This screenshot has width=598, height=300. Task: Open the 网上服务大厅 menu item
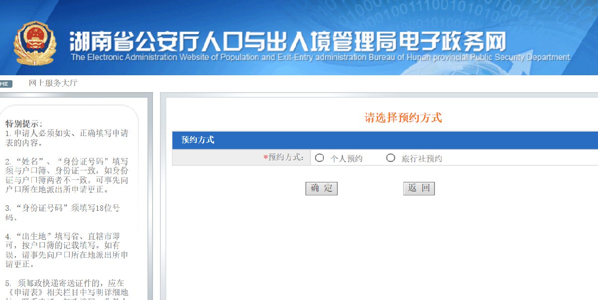(x=53, y=83)
